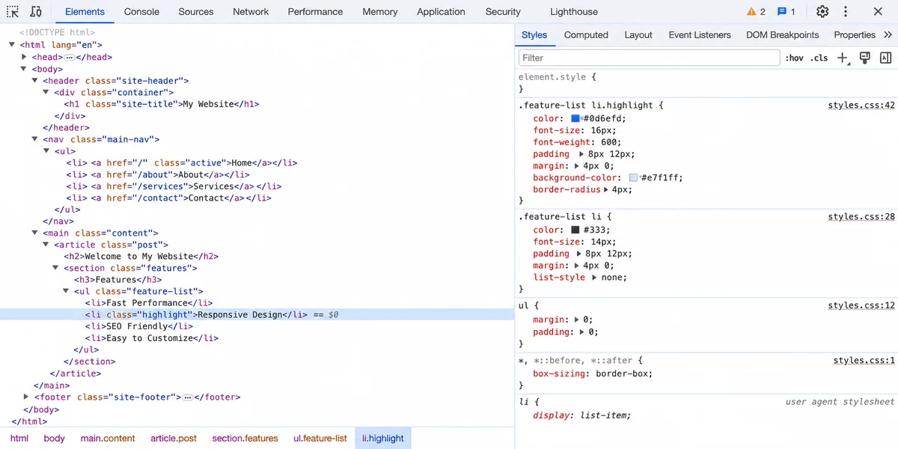Viewport: 898px width, 449px height.
Task: Collapse the main content node
Action: tap(35, 233)
